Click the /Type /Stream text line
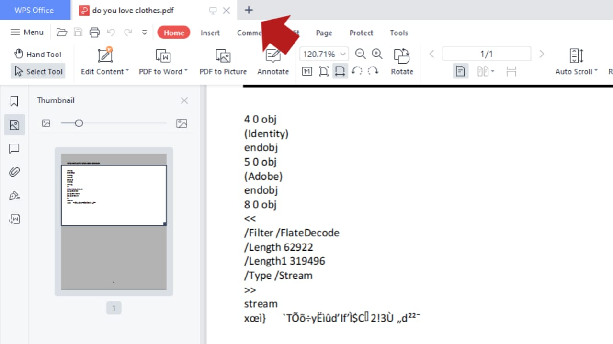Viewport: 613px width, 344px height. pyautogui.click(x=278, y=276)
